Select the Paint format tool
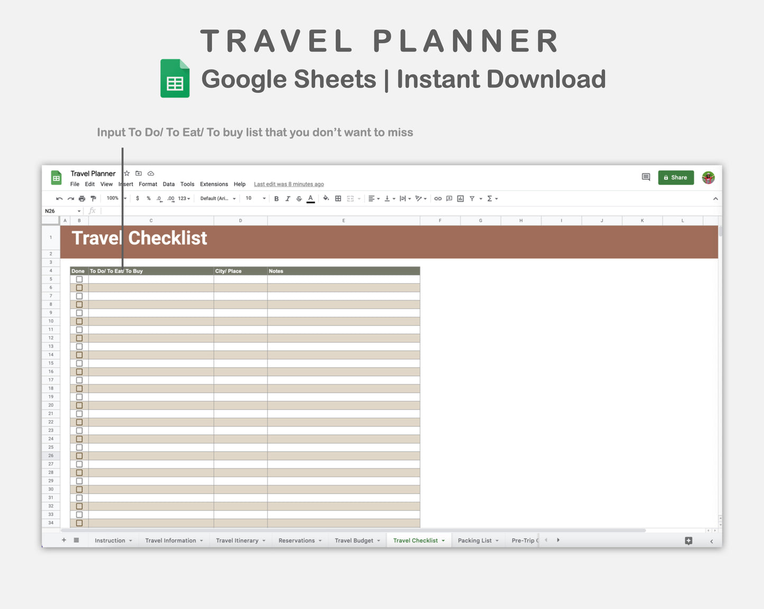This screenshot has width=764, height=609. click(x=94, y=198)
